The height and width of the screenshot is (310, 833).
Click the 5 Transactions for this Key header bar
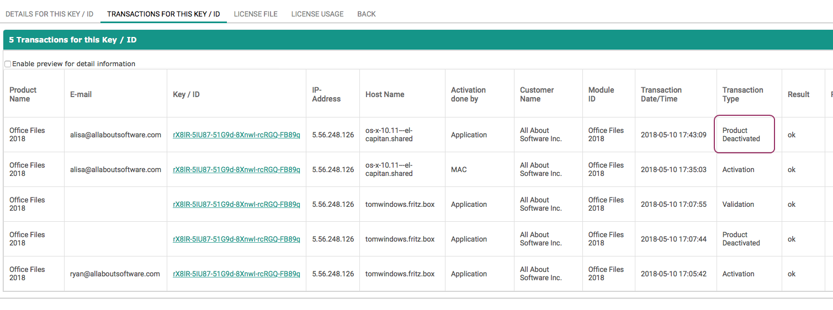[417, 40]
